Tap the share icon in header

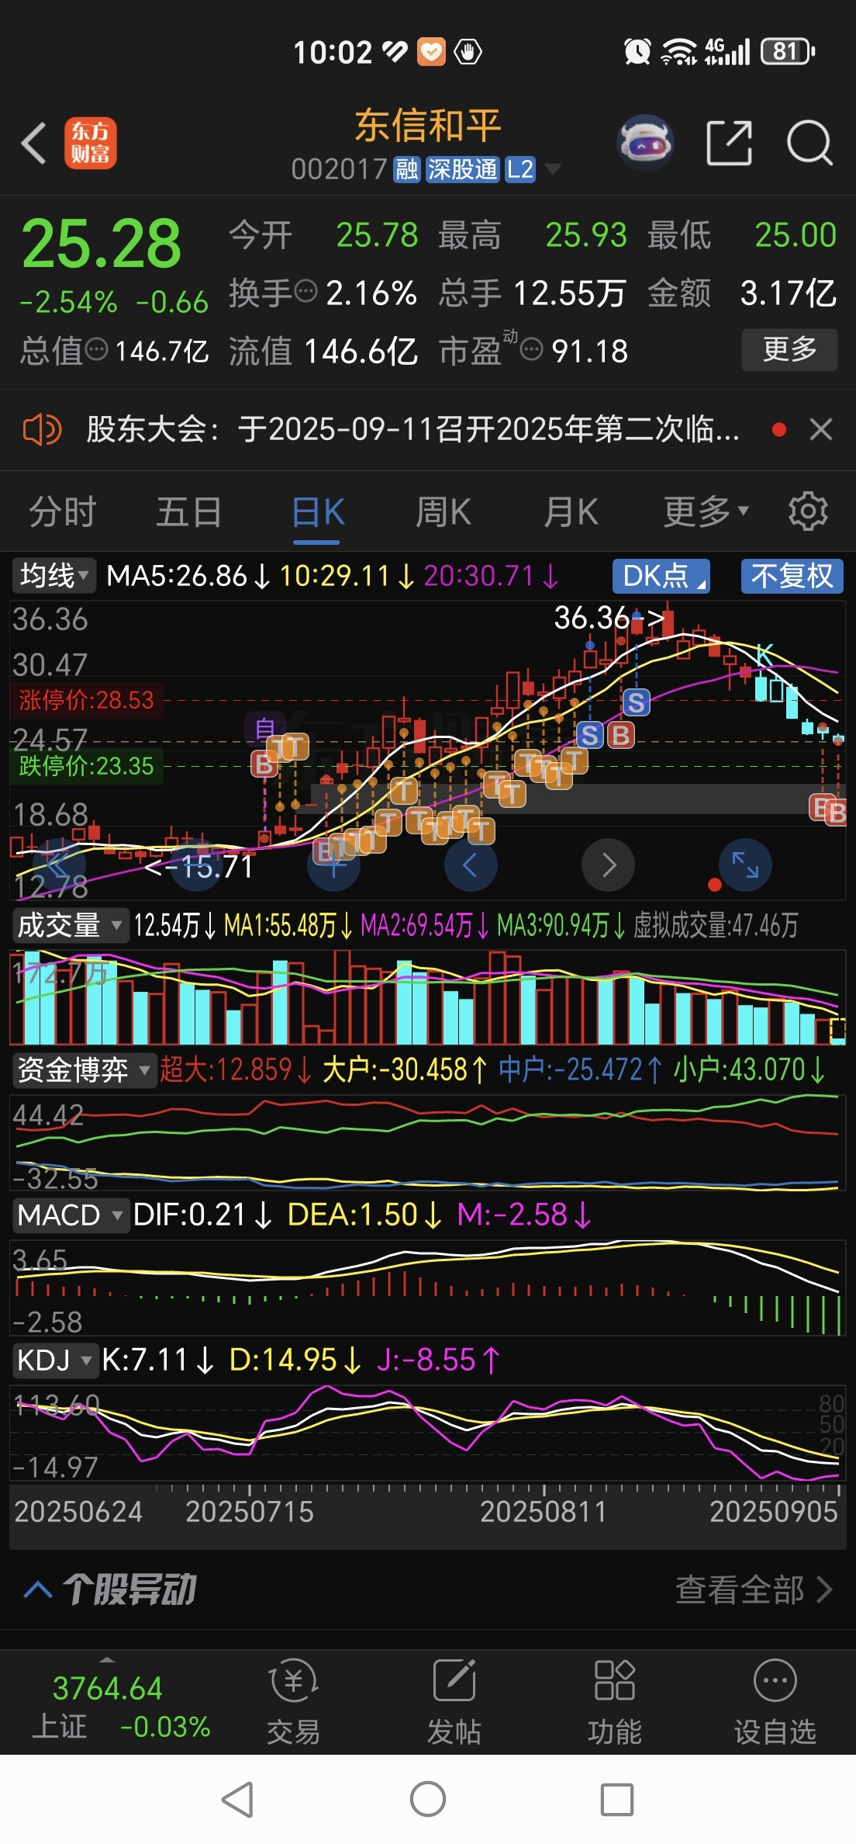point(730,144)
